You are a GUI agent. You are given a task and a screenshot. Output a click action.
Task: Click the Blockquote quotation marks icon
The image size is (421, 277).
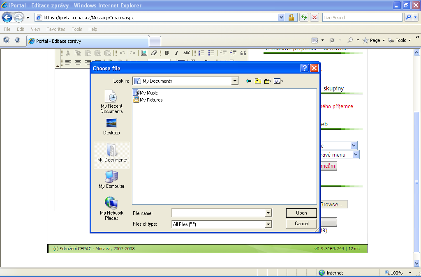point(243,53)
